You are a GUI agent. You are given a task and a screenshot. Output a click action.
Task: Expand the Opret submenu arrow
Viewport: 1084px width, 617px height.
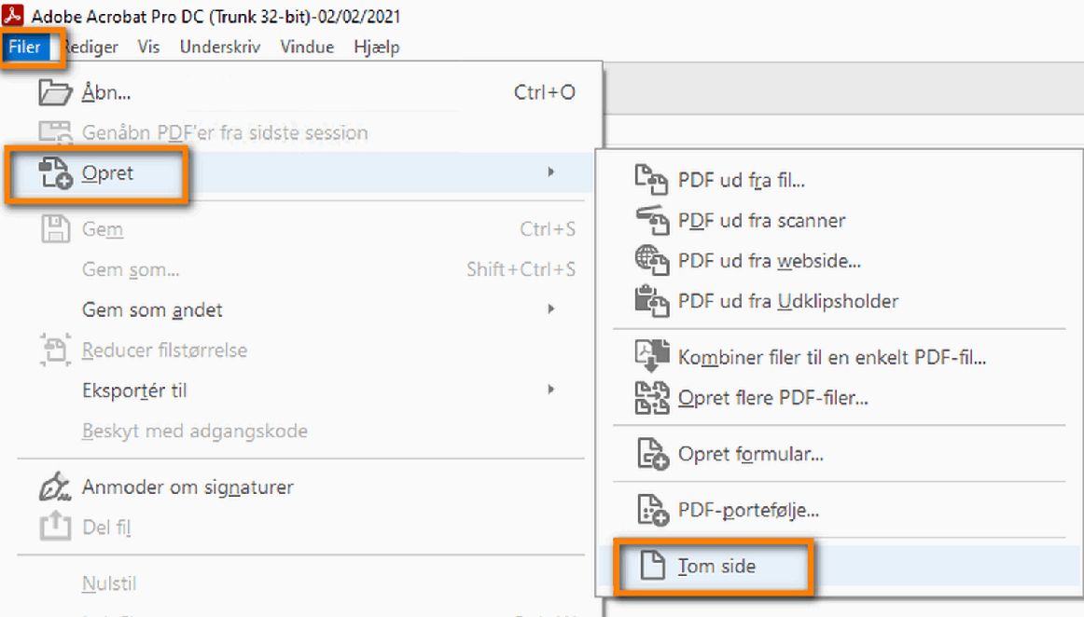[549, 172]
